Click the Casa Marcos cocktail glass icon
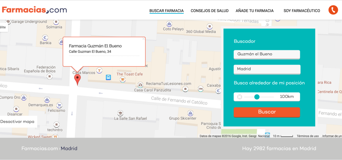 [100, 70]
